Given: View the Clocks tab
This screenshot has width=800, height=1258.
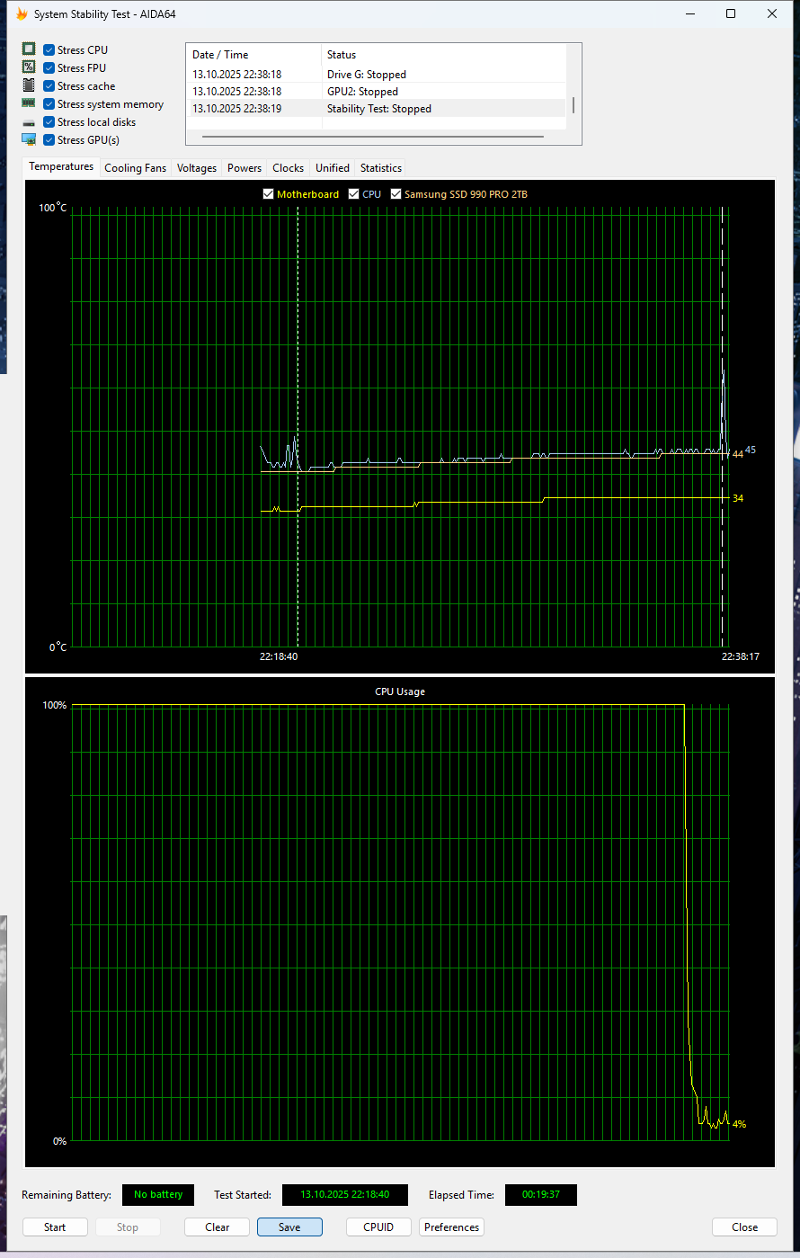Looking at the screenshot, I should (x=288, y=167).
